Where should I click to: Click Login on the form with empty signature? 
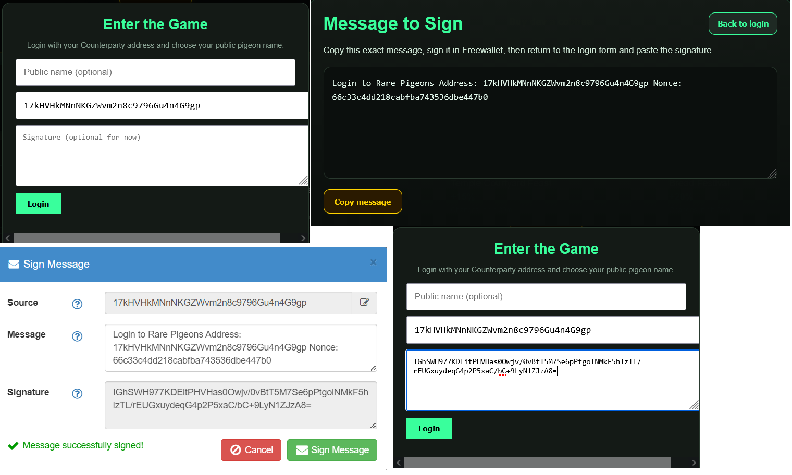pyautogui.click(x=38, y=204)
